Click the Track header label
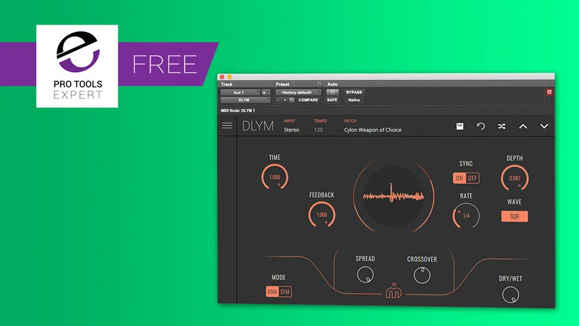This screenshot has height=326, width=579. (x=227, y=85)
